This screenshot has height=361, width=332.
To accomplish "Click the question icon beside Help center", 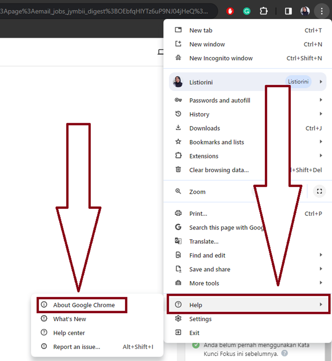I will (x=44, y=332).
